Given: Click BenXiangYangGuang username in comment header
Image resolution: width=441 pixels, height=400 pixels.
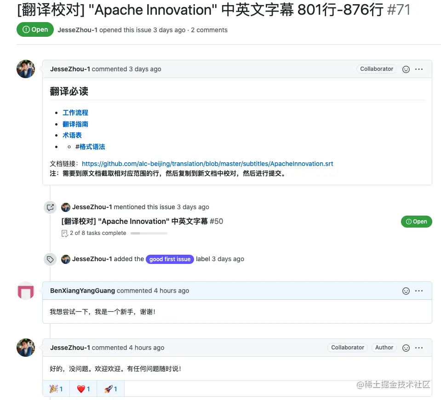Looking at the screenshot, I should (82, 291).
